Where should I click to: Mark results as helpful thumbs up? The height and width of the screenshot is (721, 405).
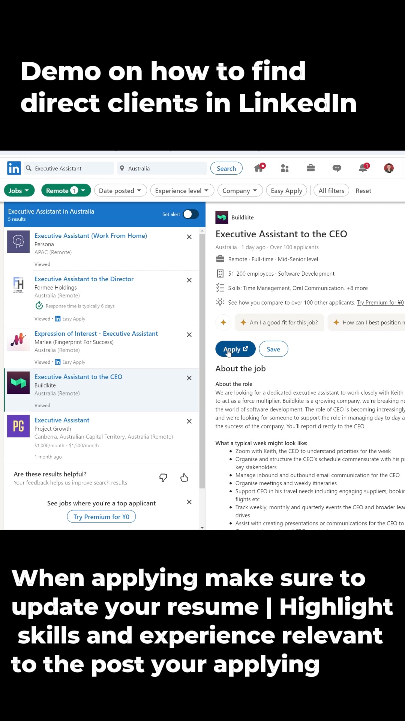click(184, 478)
